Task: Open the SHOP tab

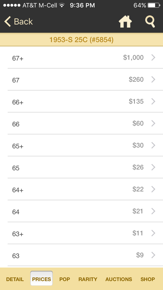Action: pyautogui.click(x=148, y=279)
